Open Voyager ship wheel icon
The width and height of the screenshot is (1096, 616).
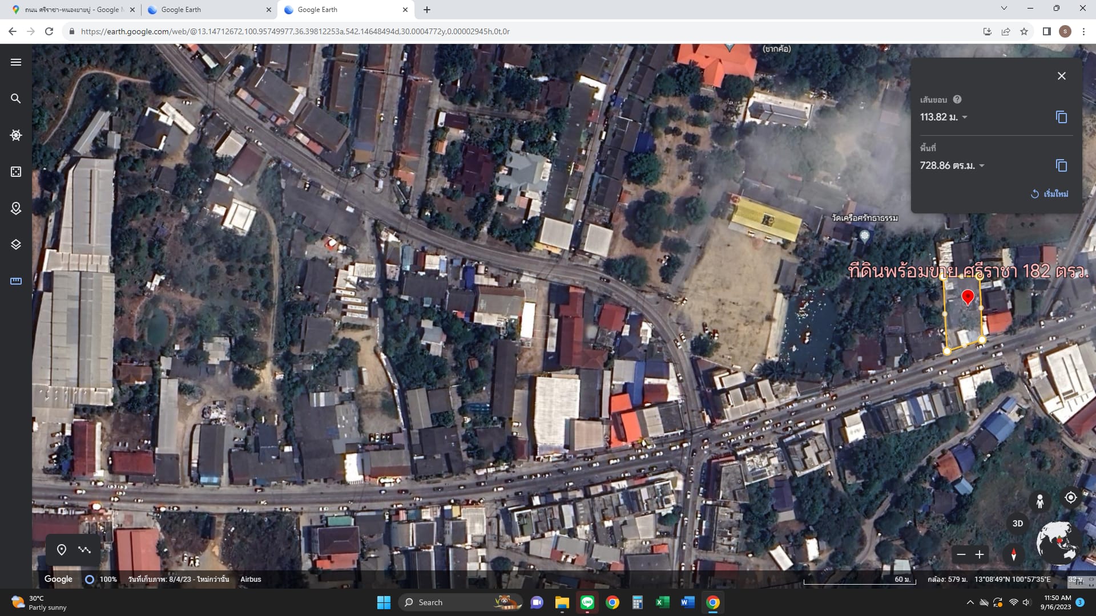16,135
